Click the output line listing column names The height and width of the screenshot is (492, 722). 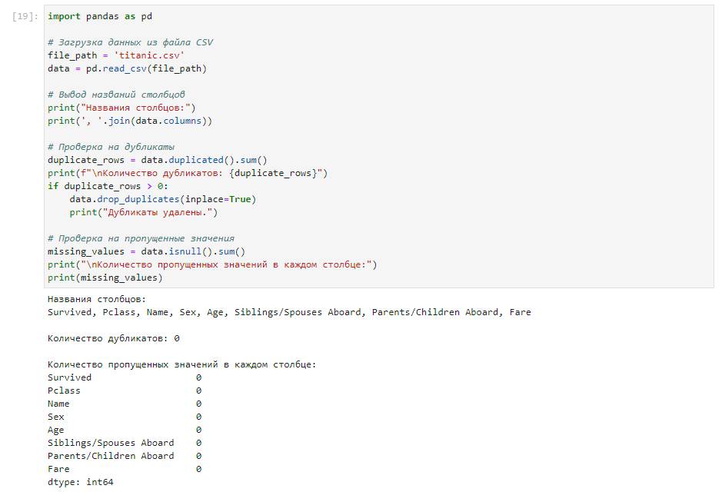289,312
